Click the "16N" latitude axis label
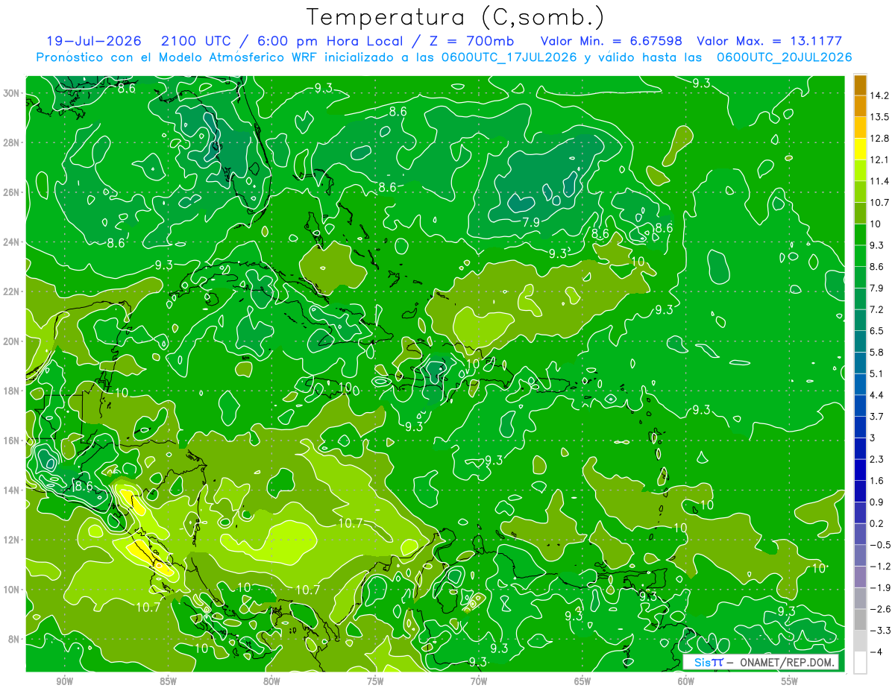The image size is (895, 691). pos(13,441)
